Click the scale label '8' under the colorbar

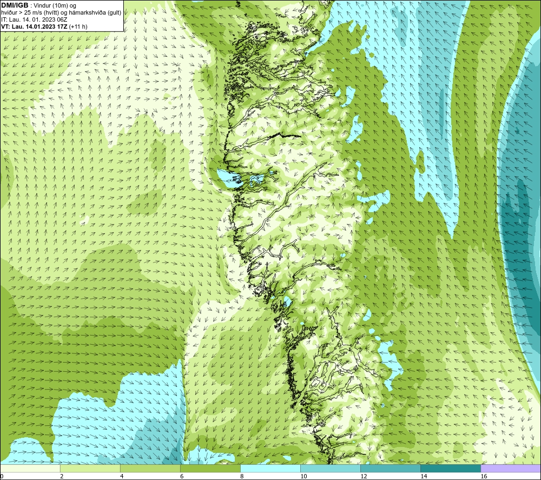tap(242, 477)
